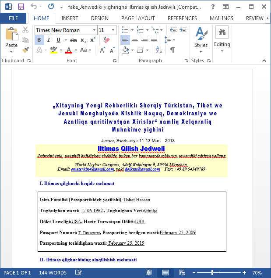Viewport: 271px width, 278px height.
Task: Open the FILE tab
Action: point(13,18)
